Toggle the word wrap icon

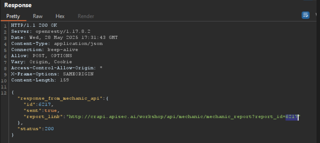(x=305, y=15)
